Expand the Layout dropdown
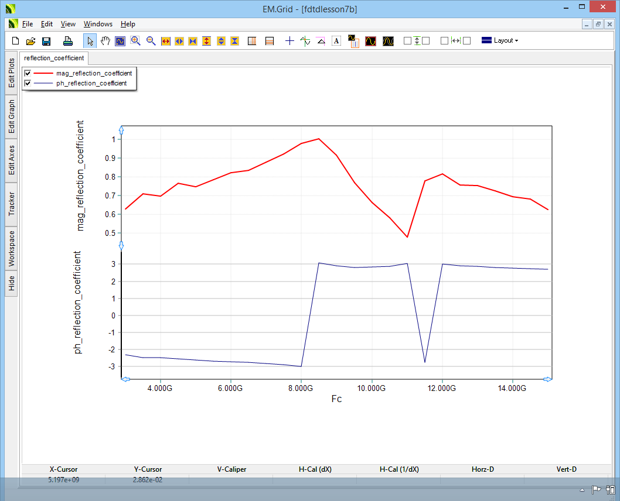The height and width of the screenshot is (501, 620). 500,41
